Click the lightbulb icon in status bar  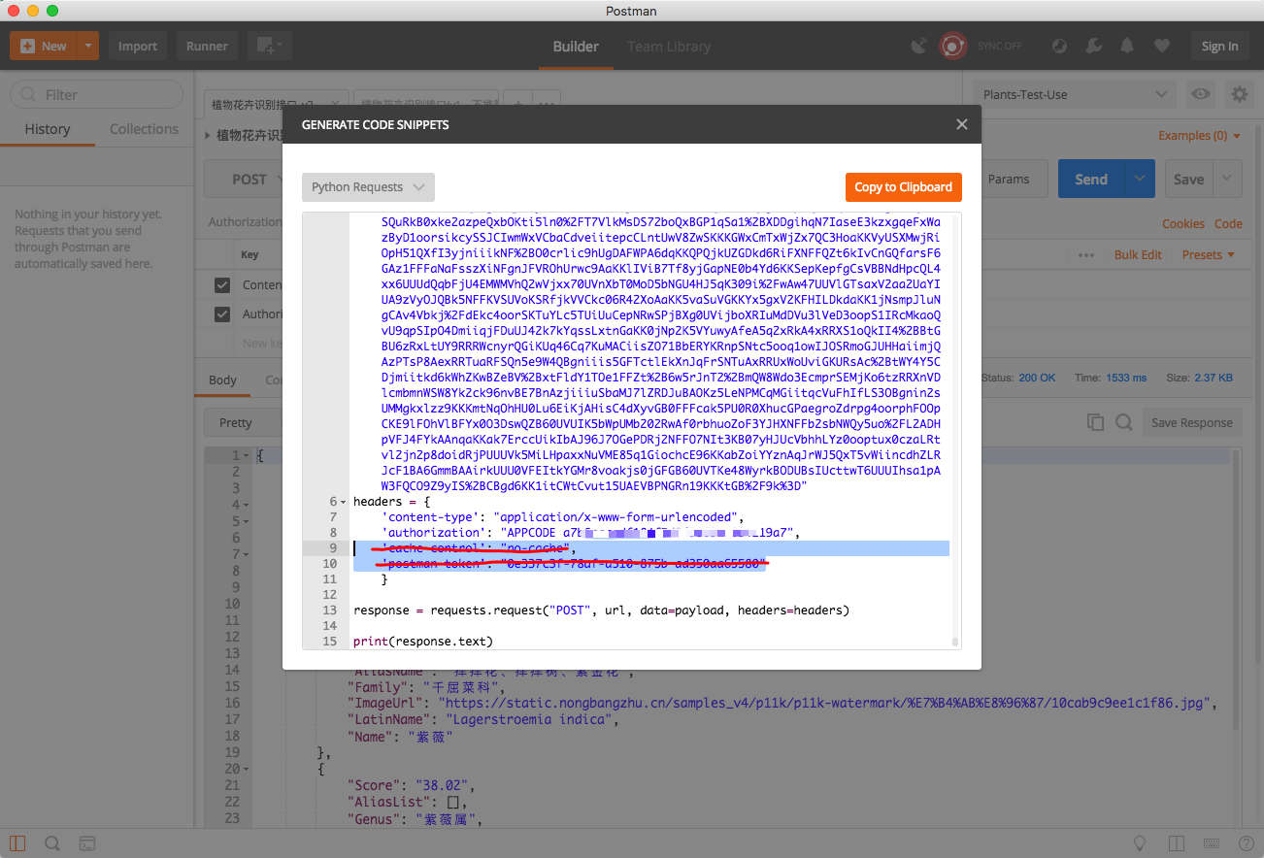1140,843
